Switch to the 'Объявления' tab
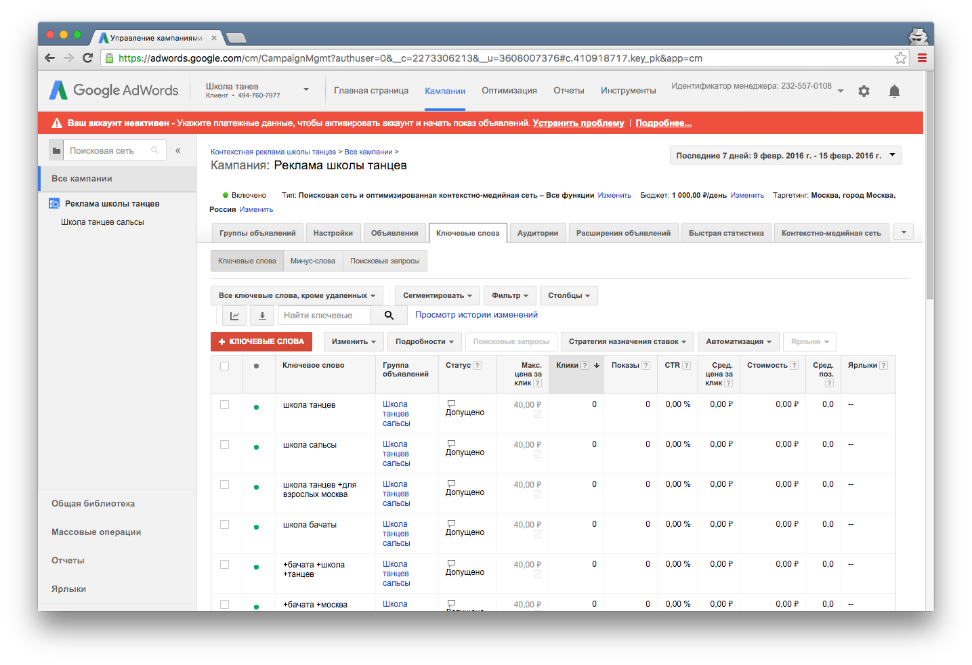 (x=394, y=233)
